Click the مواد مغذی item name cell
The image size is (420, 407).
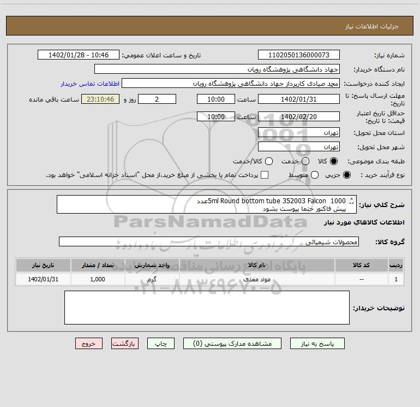pyautogui.click(x=257, y=279)
